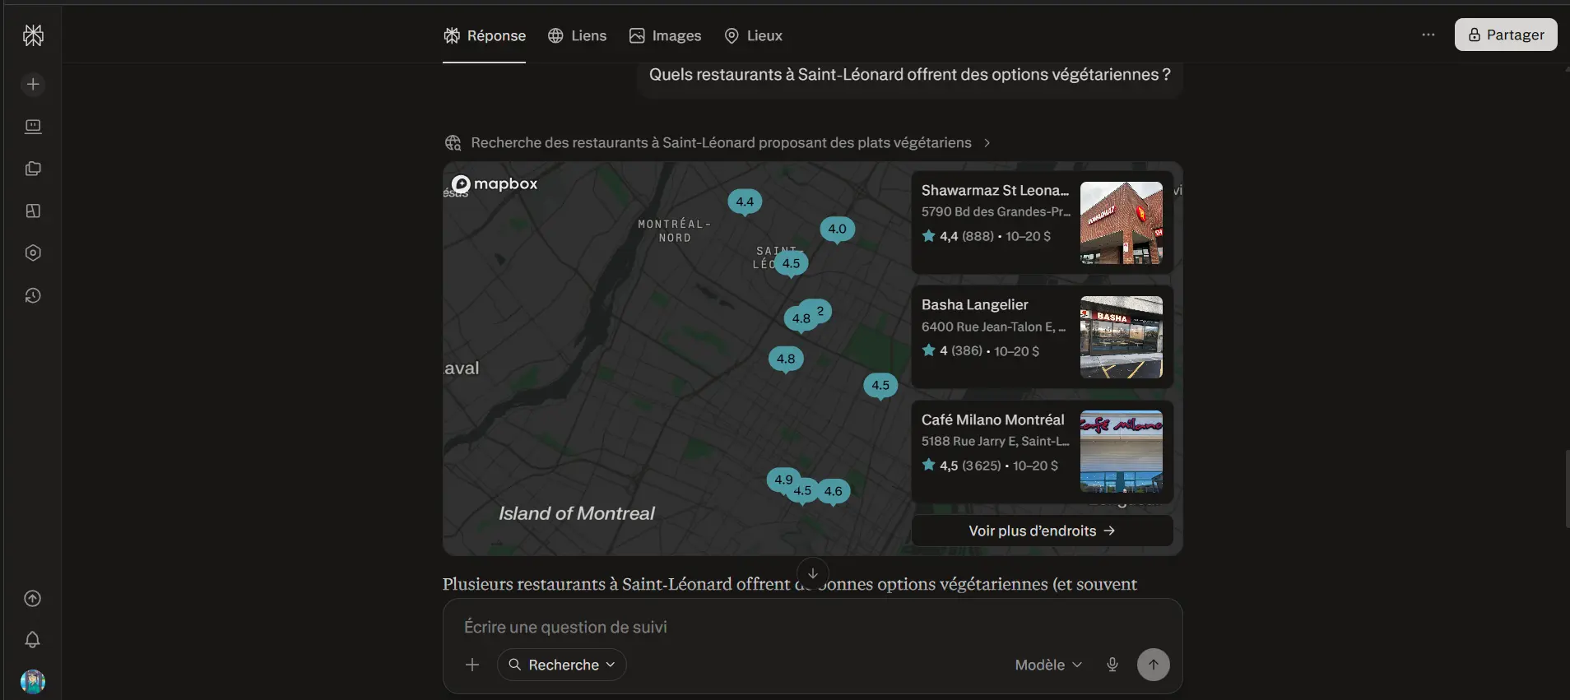Screen dimensions: 1570x700
Task: Switch to the Images tab
Action: pos(665,35)
